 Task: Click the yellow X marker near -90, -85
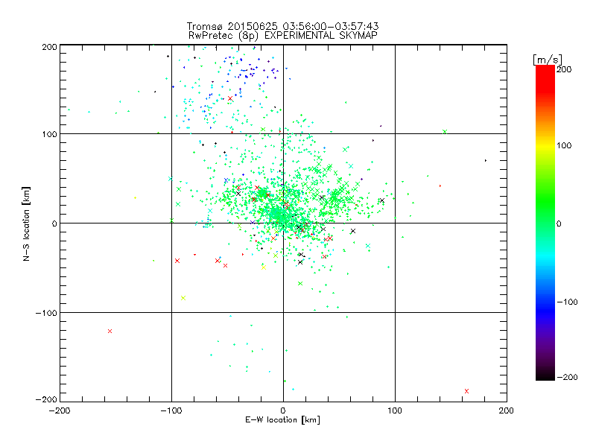(183, 298)
